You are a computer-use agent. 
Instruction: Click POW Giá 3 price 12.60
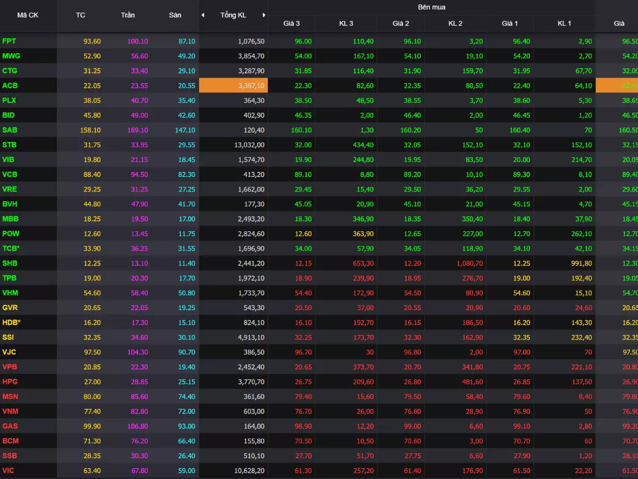tap(303, 234)
